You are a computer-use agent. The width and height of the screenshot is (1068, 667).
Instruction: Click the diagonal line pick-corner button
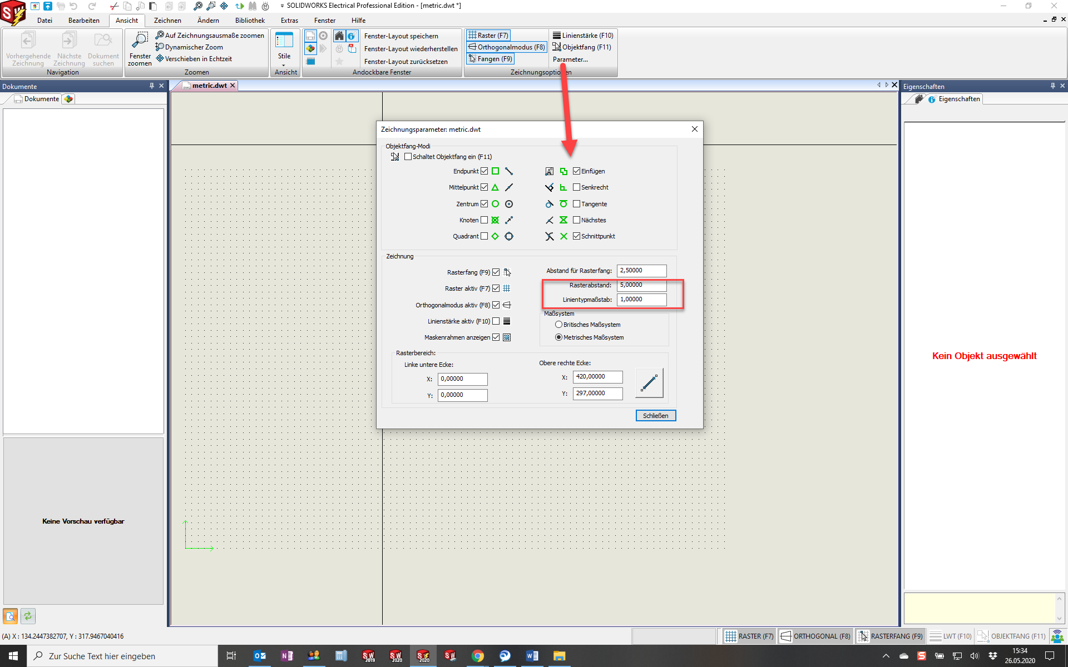click(x=649, y=383)
